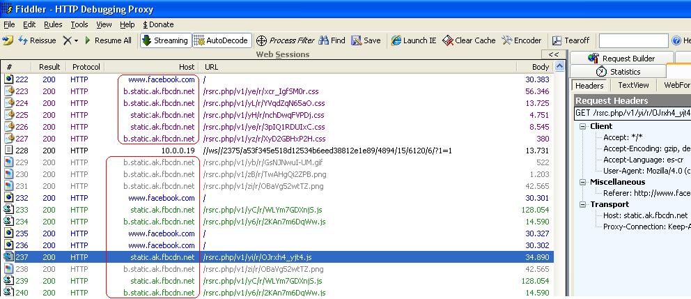Image resolution: width=691 pixels, height=299 pixels.
Task: Click script icon of session 239
Action: point(9,280)
